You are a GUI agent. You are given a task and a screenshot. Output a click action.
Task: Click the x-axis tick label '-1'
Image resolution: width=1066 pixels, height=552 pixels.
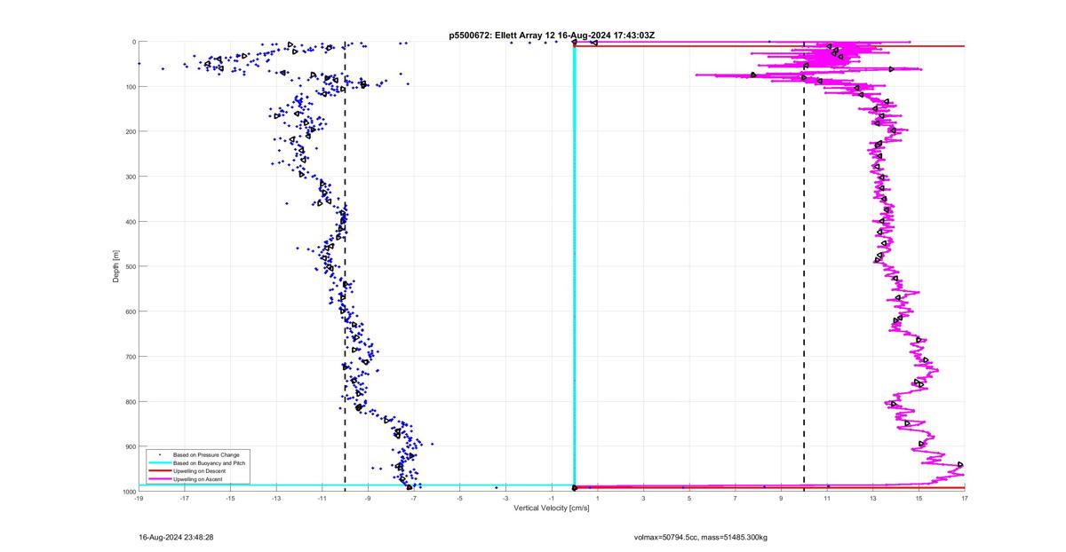click(552, 499)
